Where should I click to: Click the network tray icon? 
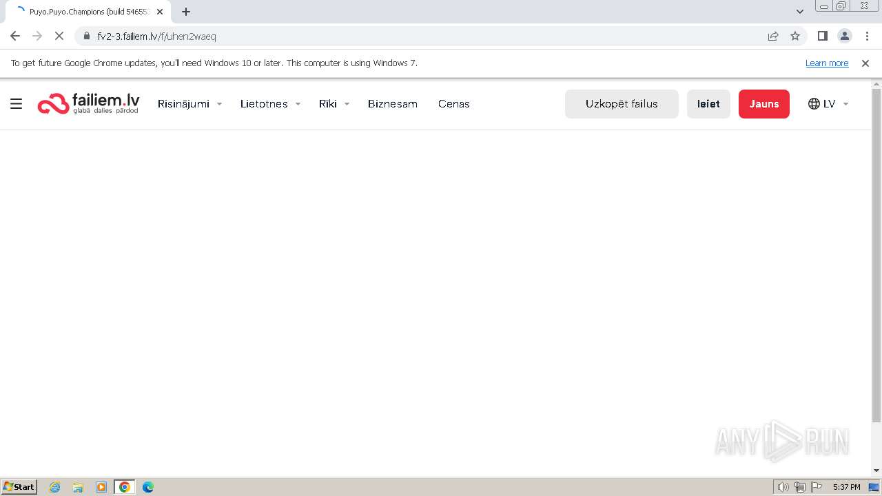[x=800, y=487]
